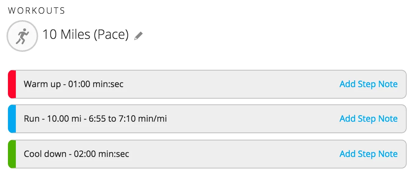The width and height of the screenshot is (416, 180).
Task: Edit workout name with pencil icon
Action: (x=138, y=36)
